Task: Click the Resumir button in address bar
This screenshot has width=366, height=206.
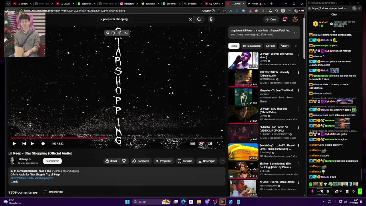Action: point(208,11)
